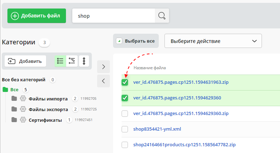Click the green Все folder icon

click(5, 89)
